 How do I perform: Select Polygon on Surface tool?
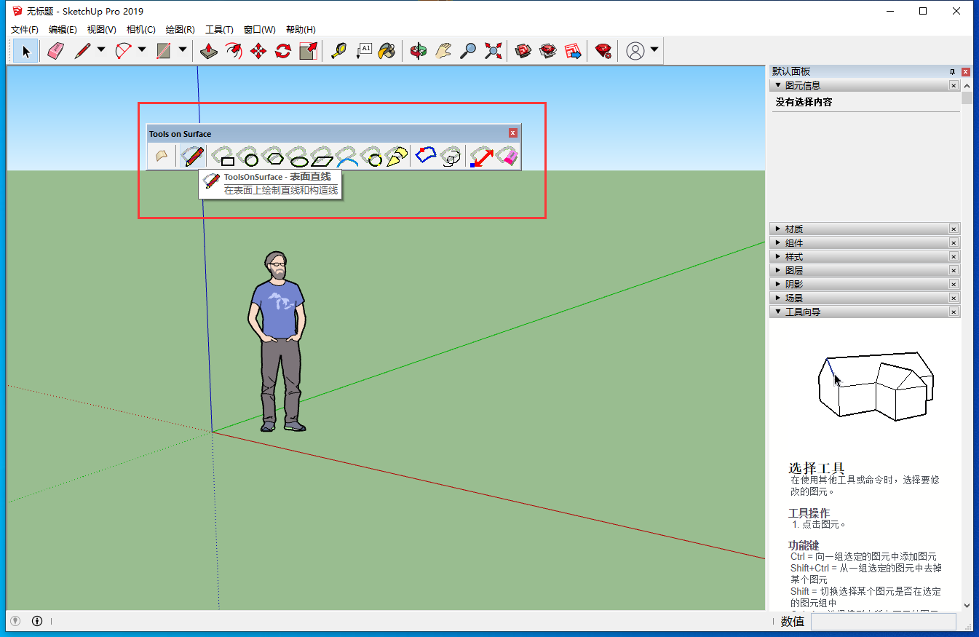click(273, 157)
